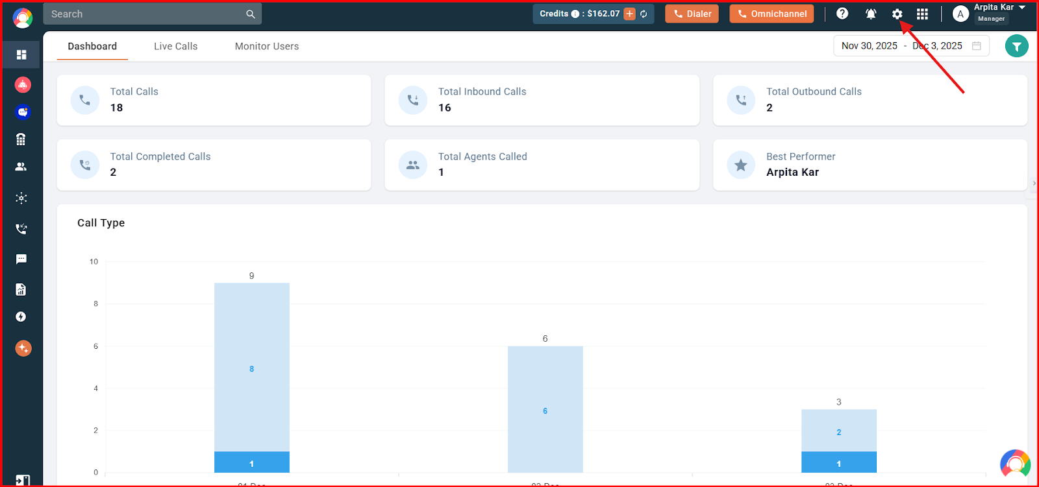Click the calendar icon in date range
Image resolution: width=1039 pixels, height=487 pixels.
pyautogui.click(x=976, y=46)
